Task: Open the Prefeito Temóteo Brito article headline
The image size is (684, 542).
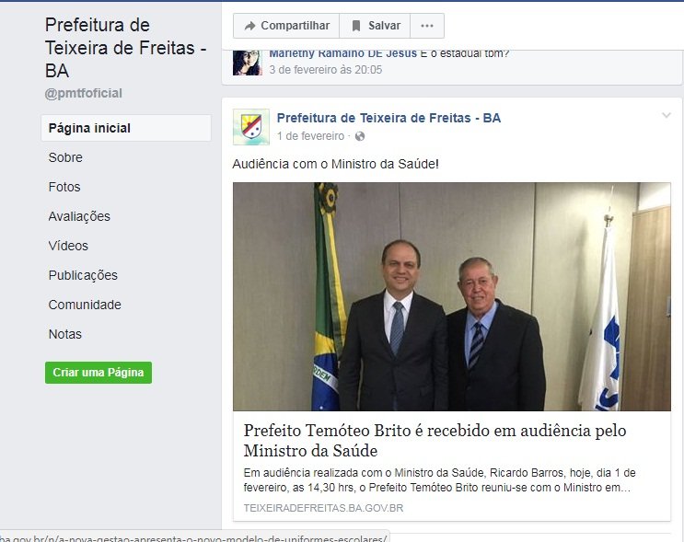Action: 435,441
